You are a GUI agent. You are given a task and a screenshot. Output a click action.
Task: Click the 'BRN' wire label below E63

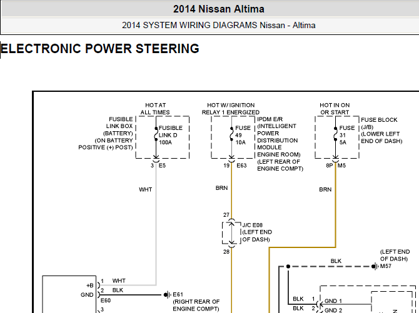tap(221, 188)
